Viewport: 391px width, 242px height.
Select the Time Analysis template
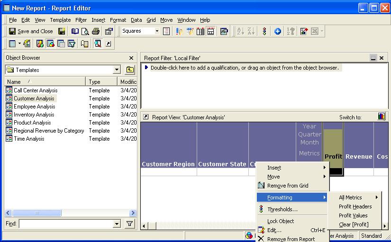[x=29, y=139]
